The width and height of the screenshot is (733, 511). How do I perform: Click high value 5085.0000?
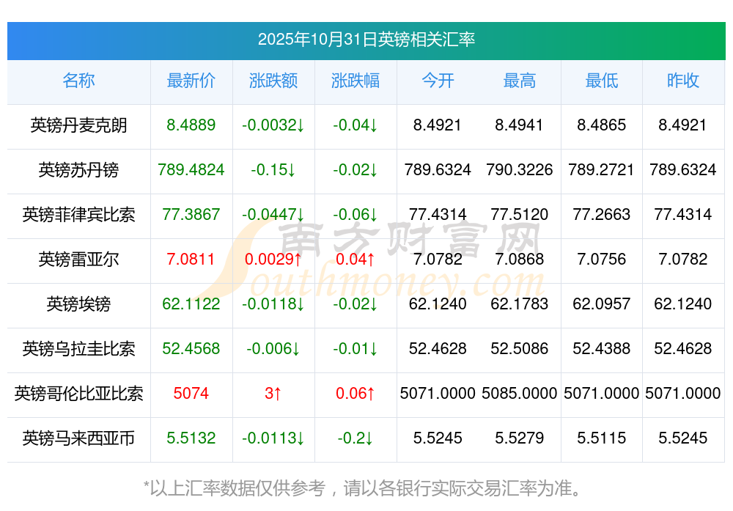pos(520,393)
